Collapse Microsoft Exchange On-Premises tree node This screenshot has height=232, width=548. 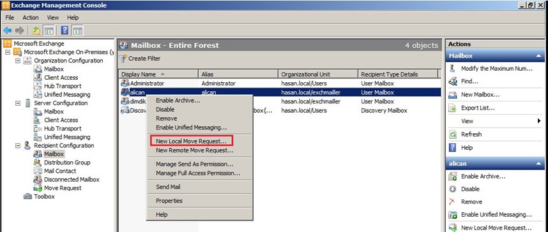(8, 52)
